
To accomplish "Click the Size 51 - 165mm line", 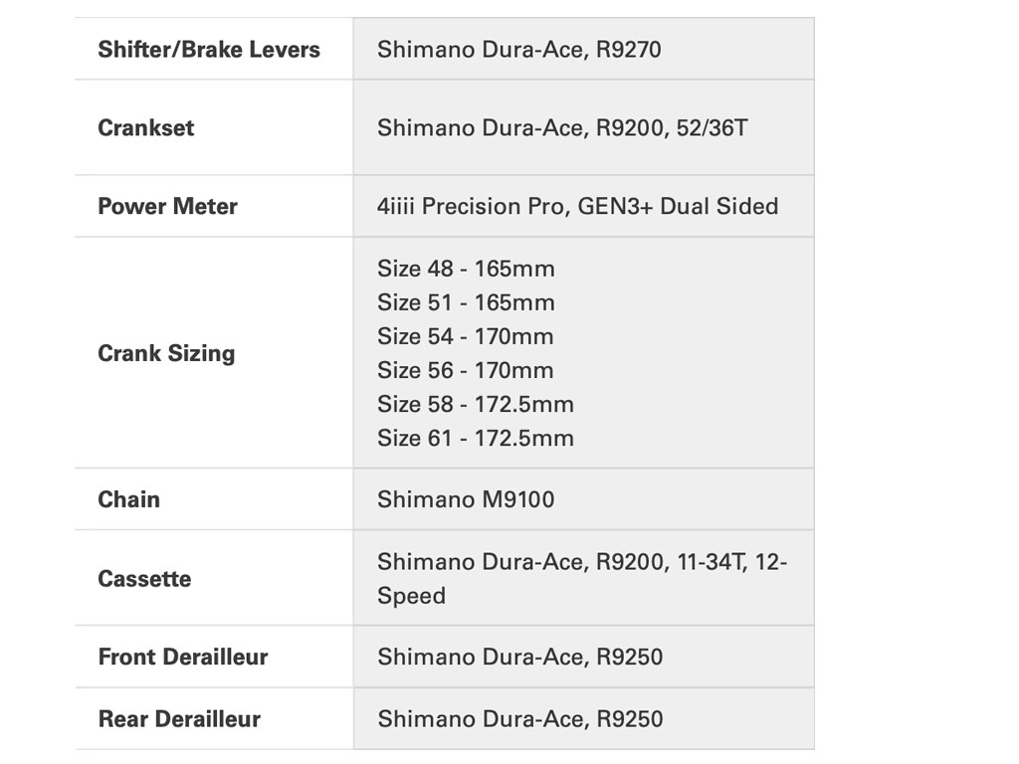I will (x=466, y=302).
